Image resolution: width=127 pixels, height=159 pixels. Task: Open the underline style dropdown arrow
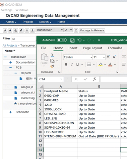click(x=82, y=64)
